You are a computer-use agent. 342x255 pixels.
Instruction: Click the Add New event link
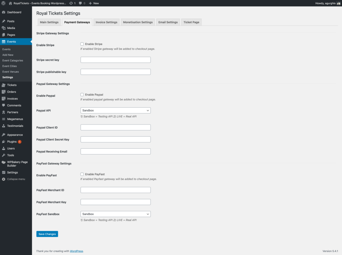point(8,55)
